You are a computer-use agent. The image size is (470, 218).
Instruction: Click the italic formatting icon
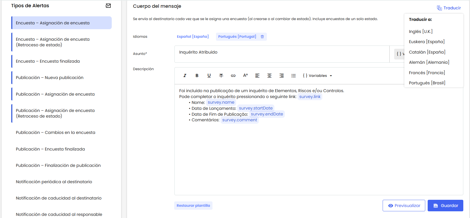click(185, 76)
